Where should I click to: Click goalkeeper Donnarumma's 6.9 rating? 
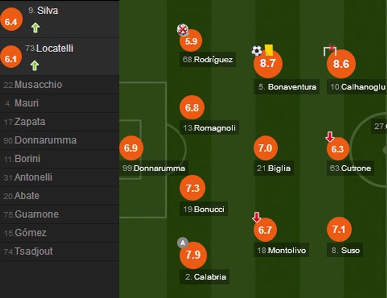pyautogui.click(x=131, y=148)
